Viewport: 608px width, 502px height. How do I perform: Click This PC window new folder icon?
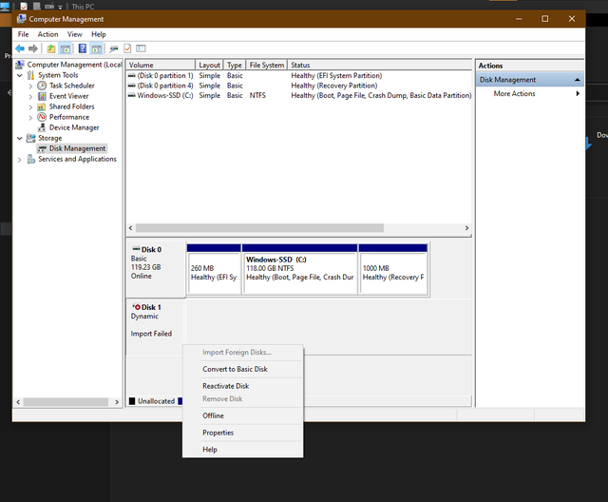point(37,6)
